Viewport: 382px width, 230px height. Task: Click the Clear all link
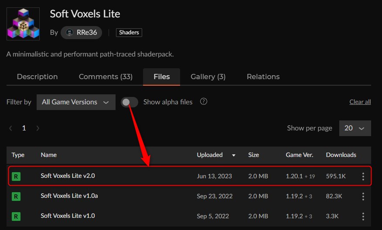[x=360, y=102]
